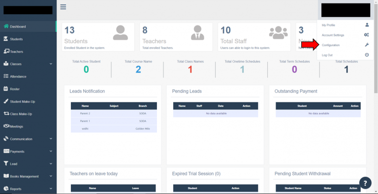Click the person icon beside My Profile
The image size is (378, 194).
[x=367, y=24]
